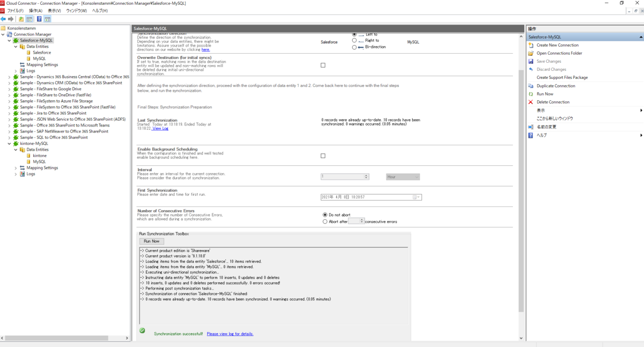
Task: Collapse Data Entities under Salesforce-MySQL
Action: tap(16, 47)
